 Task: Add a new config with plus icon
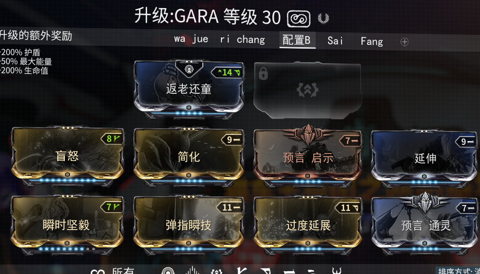click(404, 41)
